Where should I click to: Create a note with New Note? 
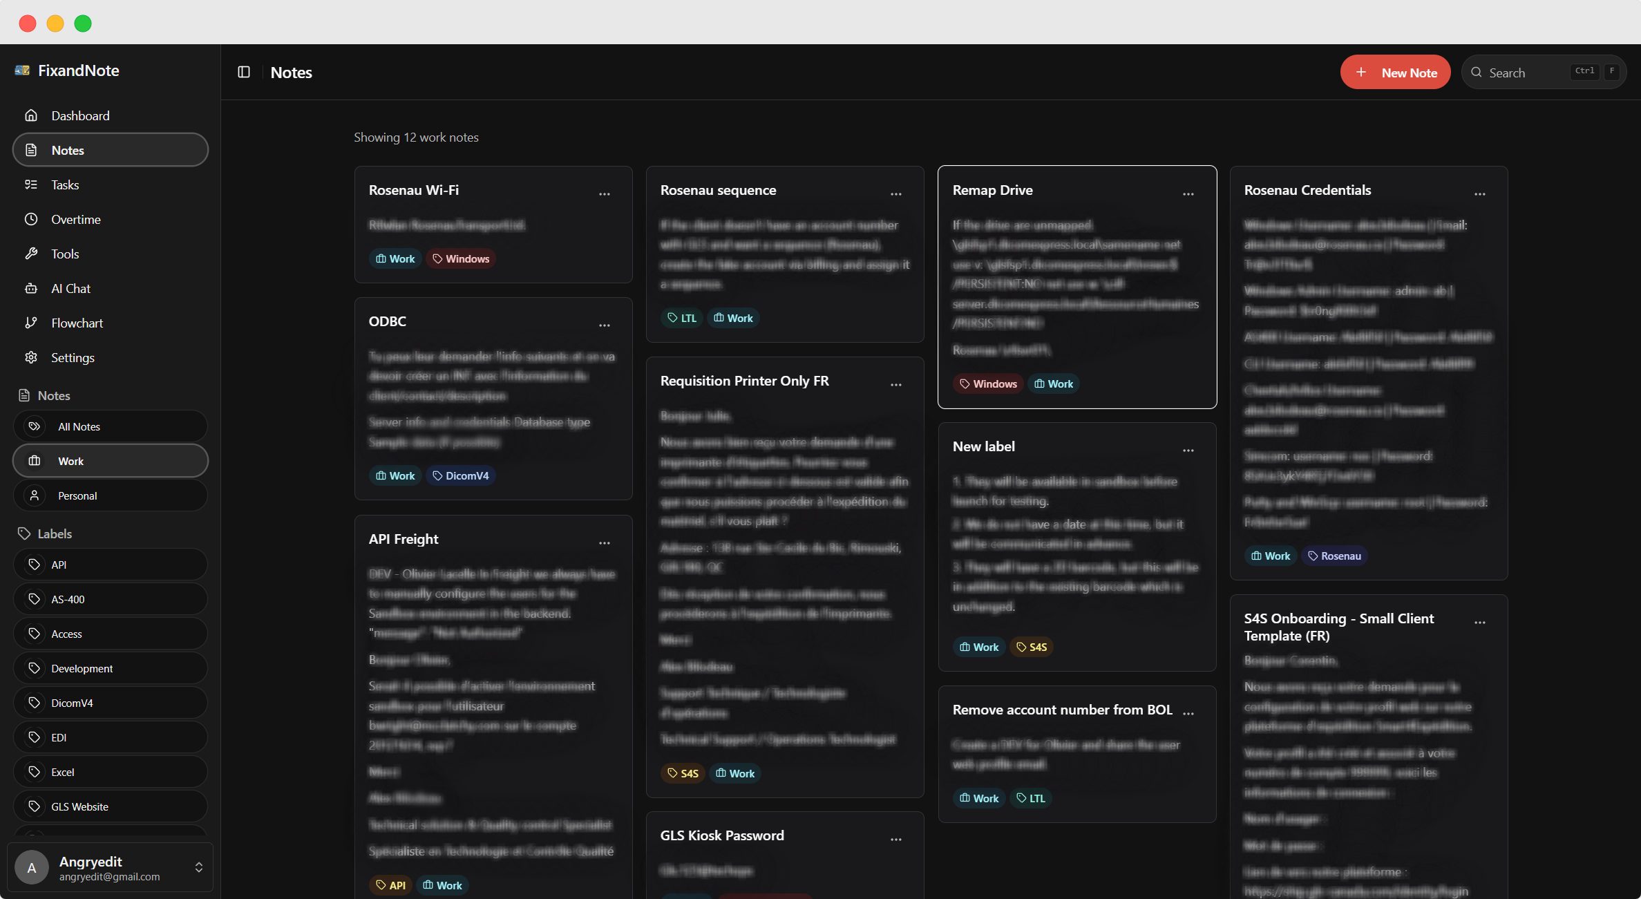1395,72
